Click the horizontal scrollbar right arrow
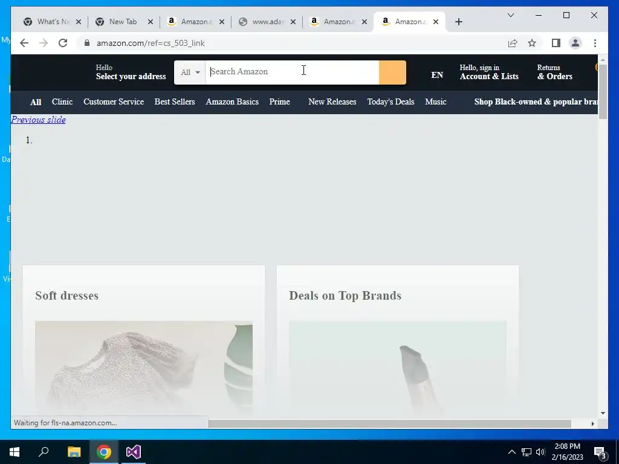Image resolution: width=619 pixels, height=464 pixels. point(592,424)
